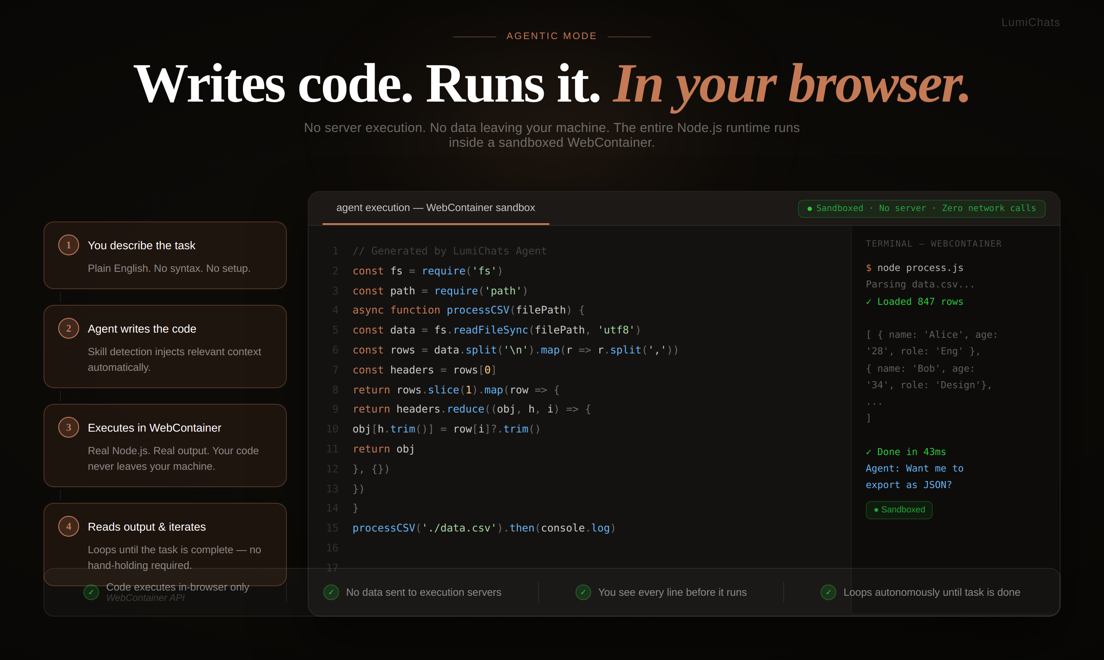This screenshot has height=660, width=1104.
Task: Click checkmark beside 'Code executes in-browser only'
Action: [x=91, y=592]
